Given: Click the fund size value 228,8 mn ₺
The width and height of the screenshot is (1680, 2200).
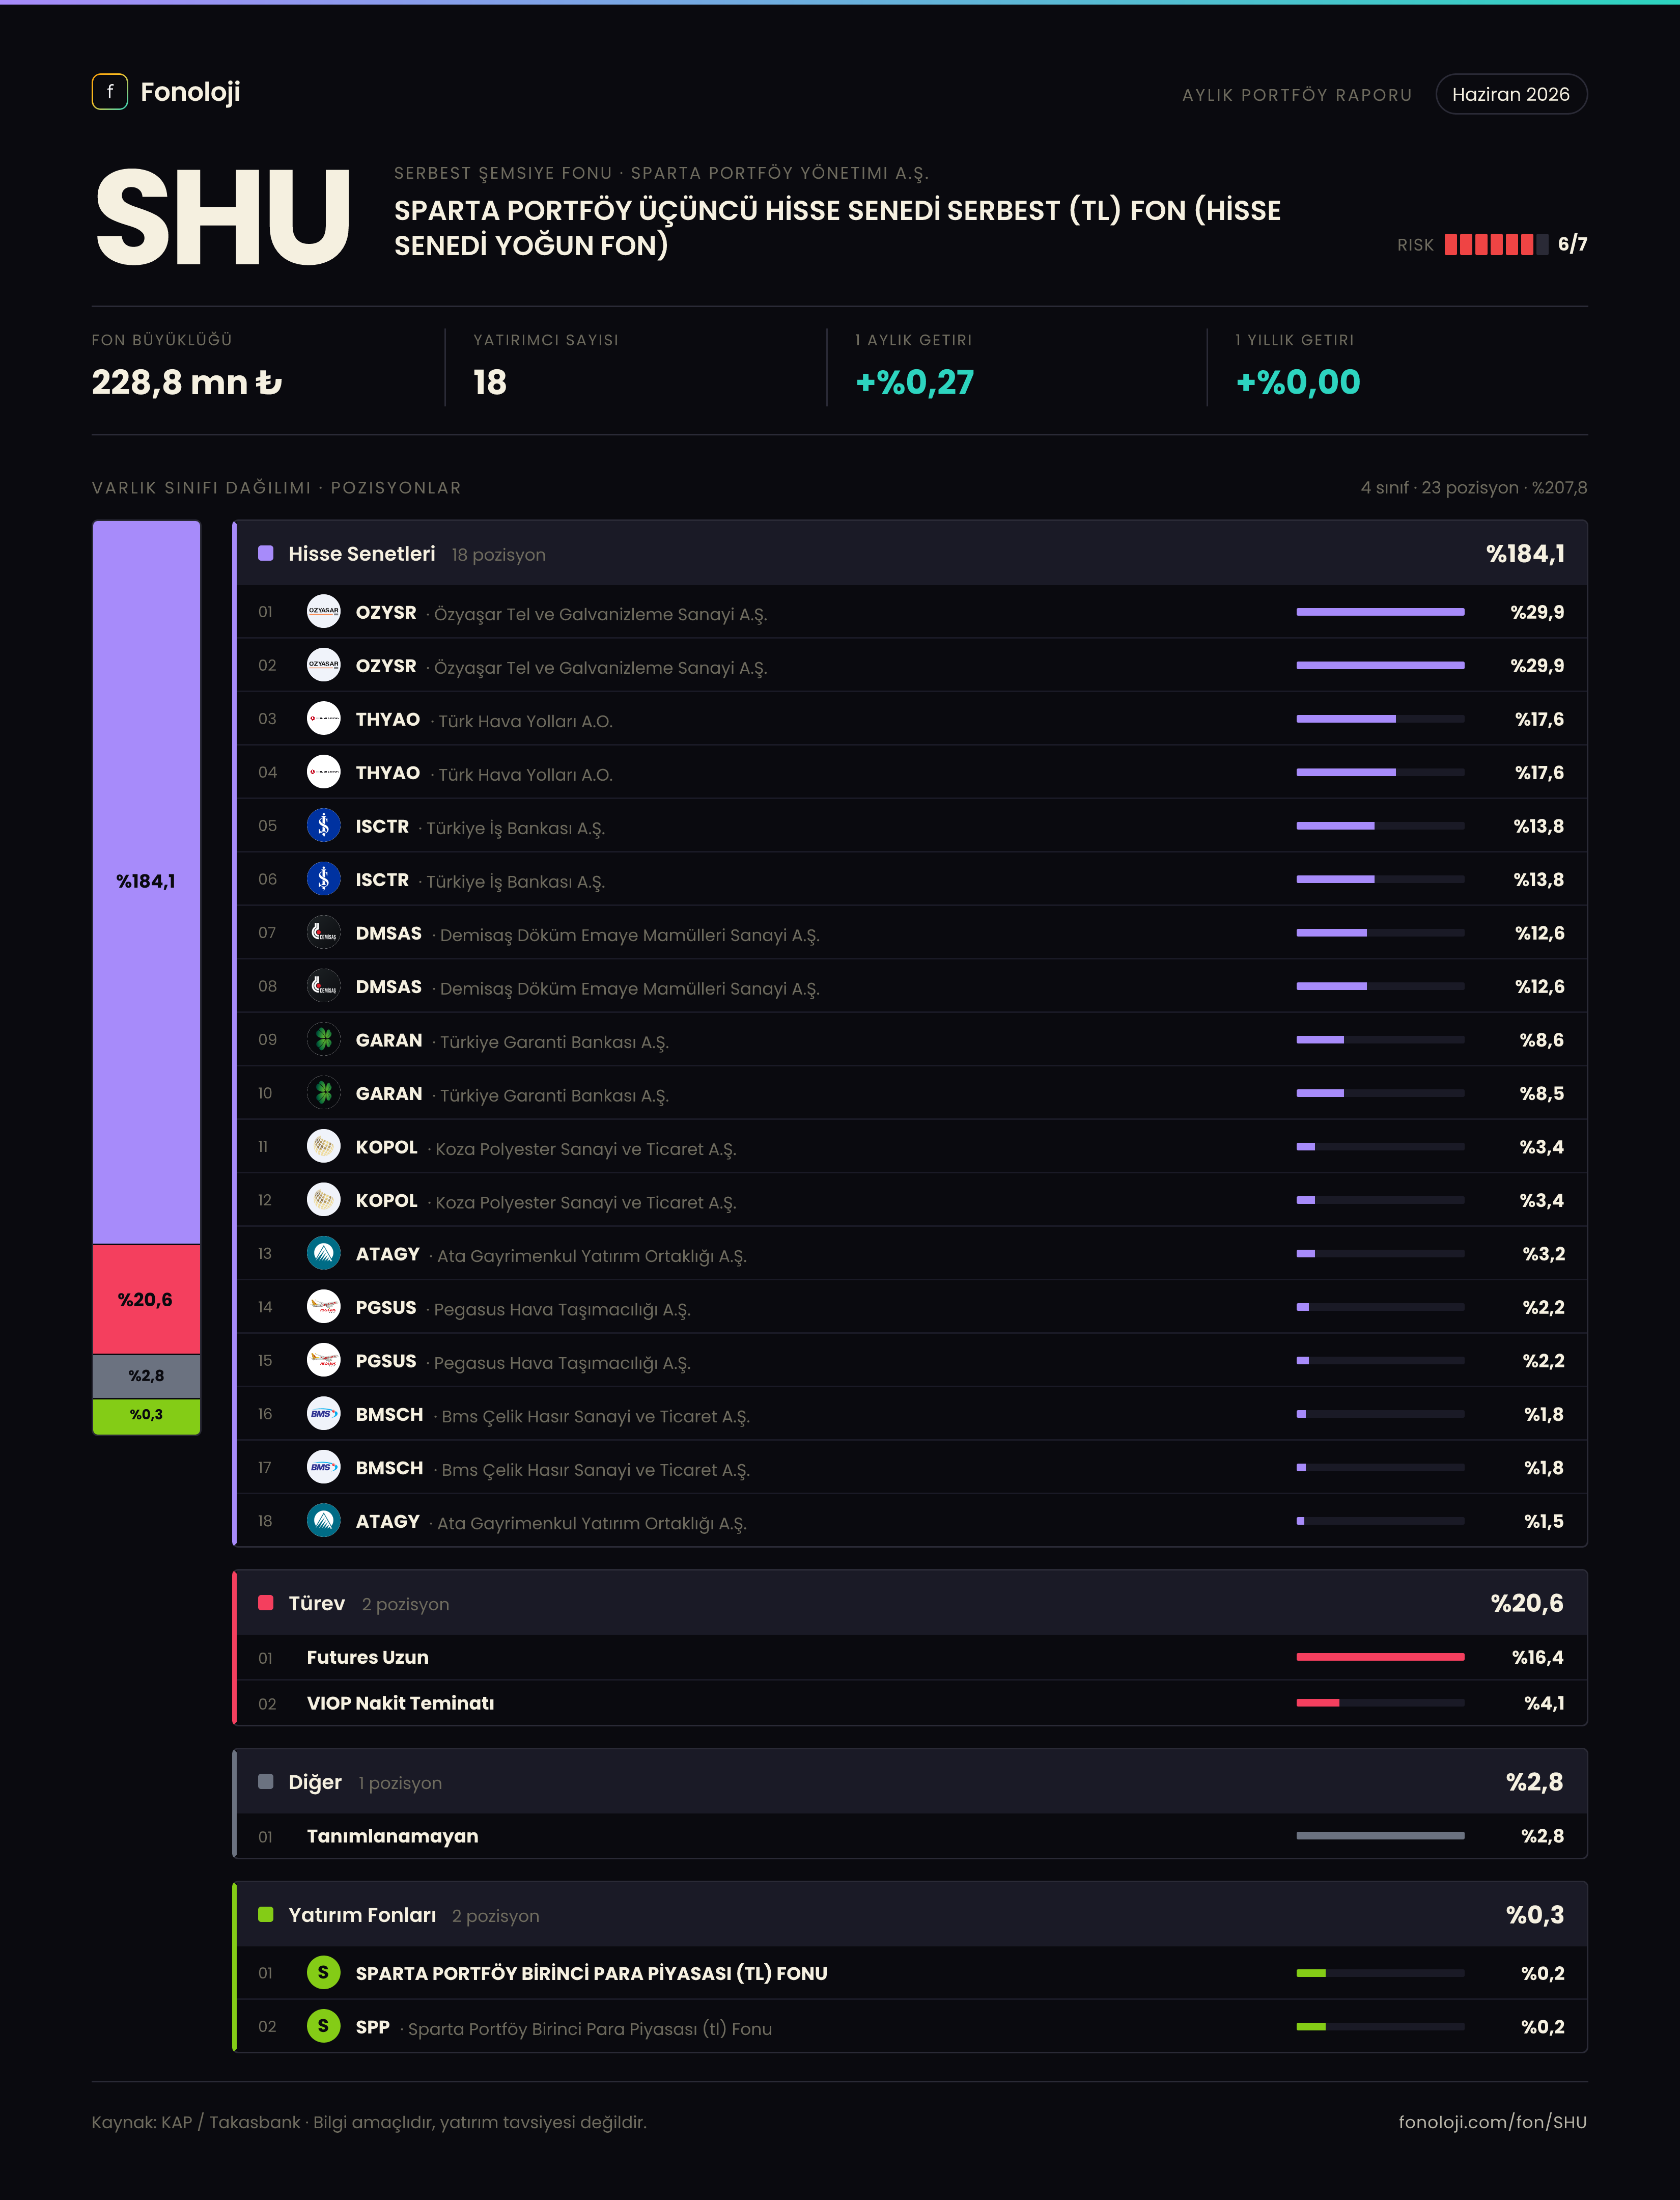Looking at the screenshot, I should [187, 382].
